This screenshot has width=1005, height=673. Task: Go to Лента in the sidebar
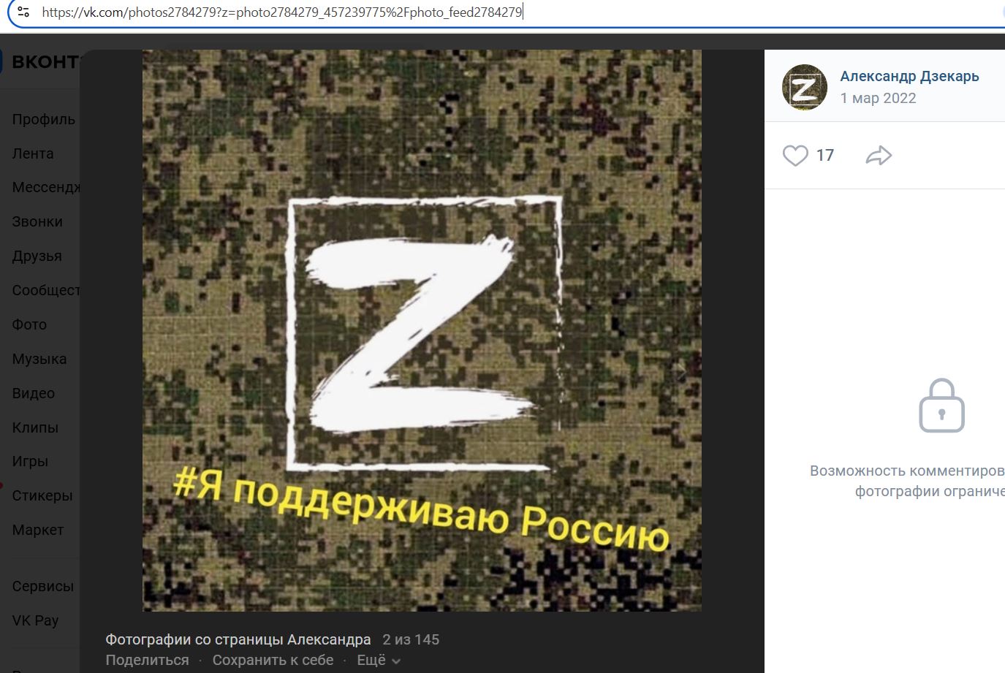pos(33,153)
